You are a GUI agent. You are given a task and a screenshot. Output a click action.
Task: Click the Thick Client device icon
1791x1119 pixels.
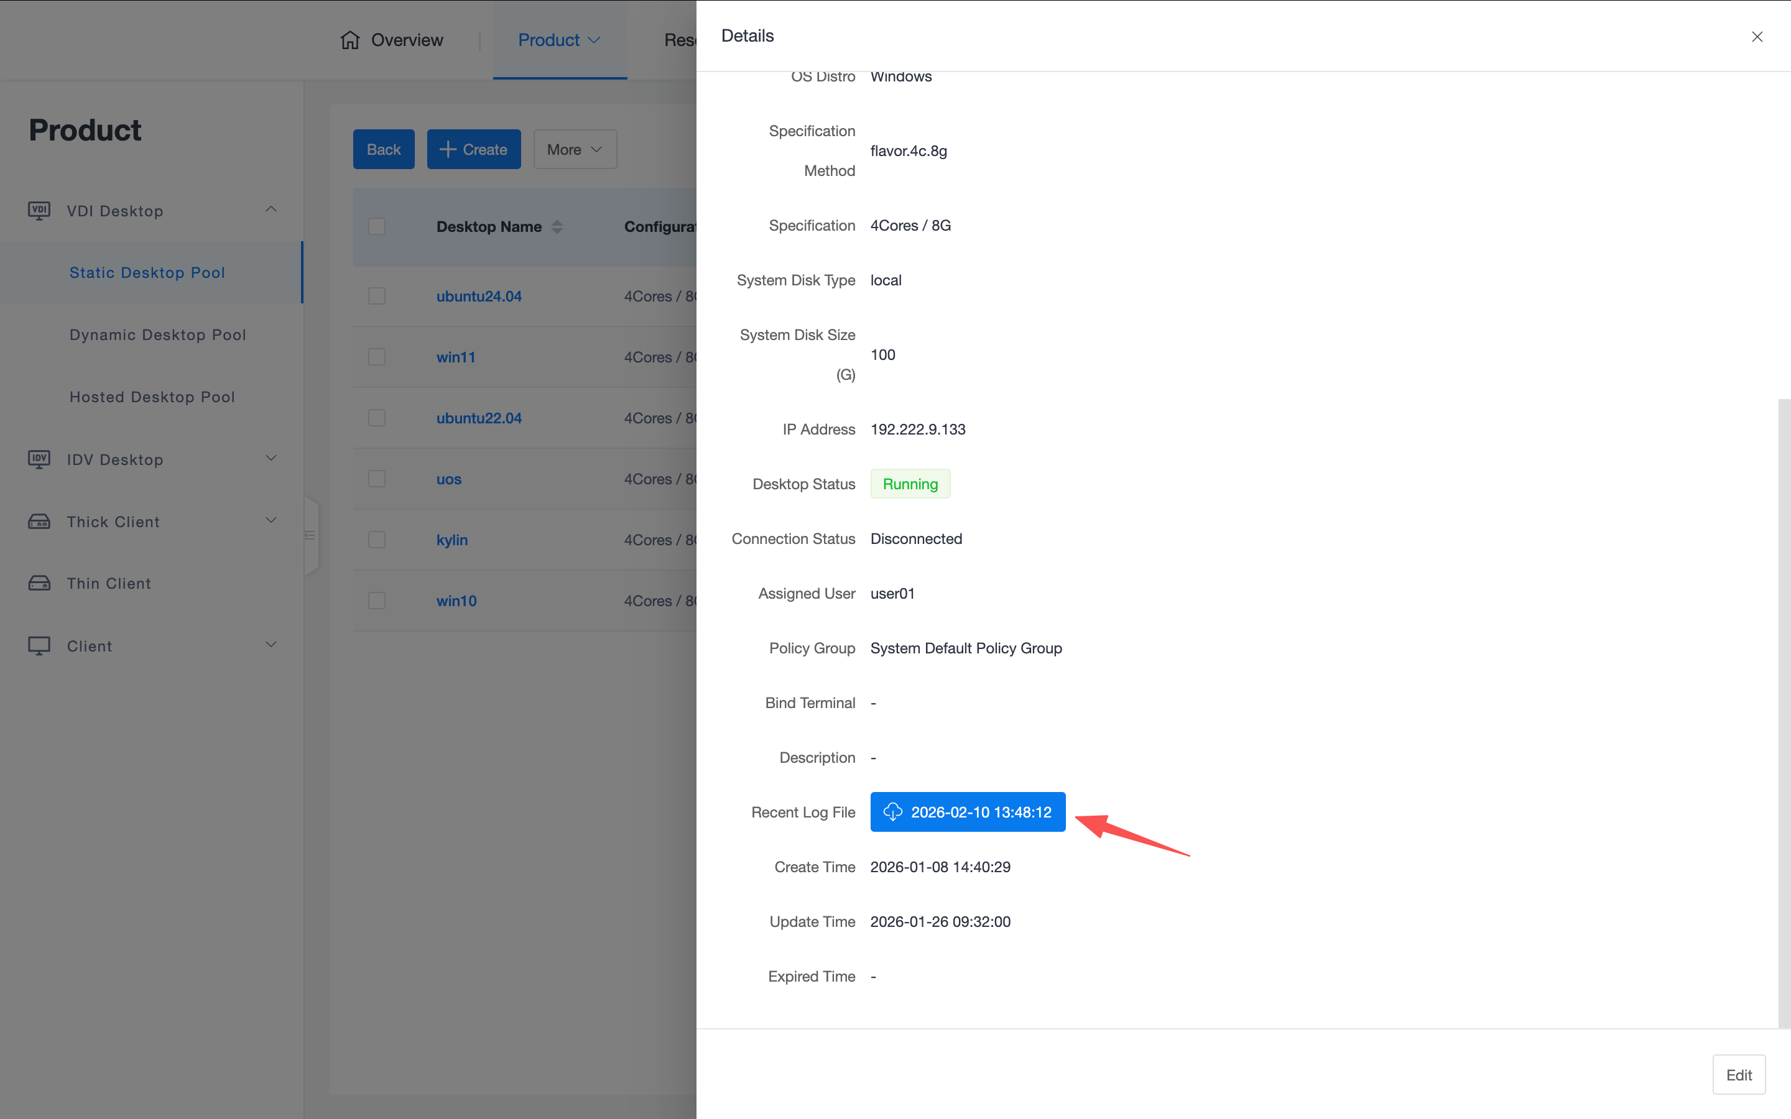pyautogui.click(x=39, y=522)
